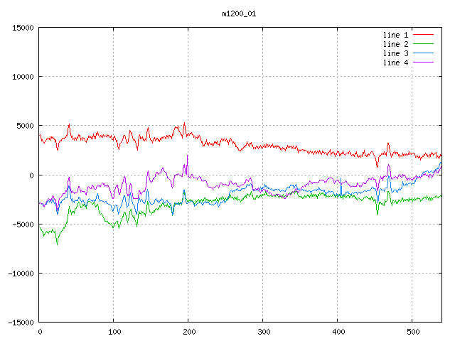455x341 pixels.
Task: Click the blue line 3 legend sample
Action: coord(424,53)
